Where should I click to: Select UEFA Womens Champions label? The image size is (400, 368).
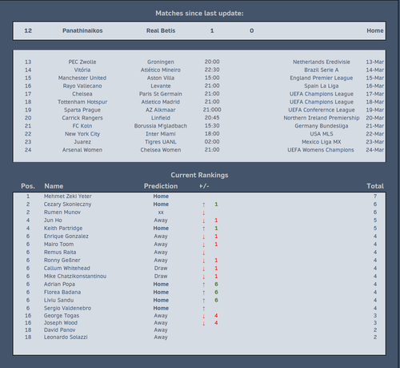pyautogui.click(x=321, y=150)
